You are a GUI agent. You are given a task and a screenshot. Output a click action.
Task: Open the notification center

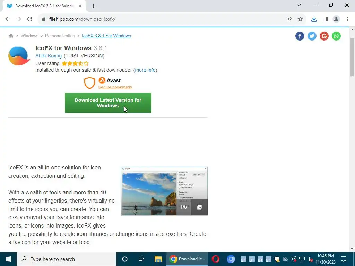pyautogui.click(x=344, y=259)
